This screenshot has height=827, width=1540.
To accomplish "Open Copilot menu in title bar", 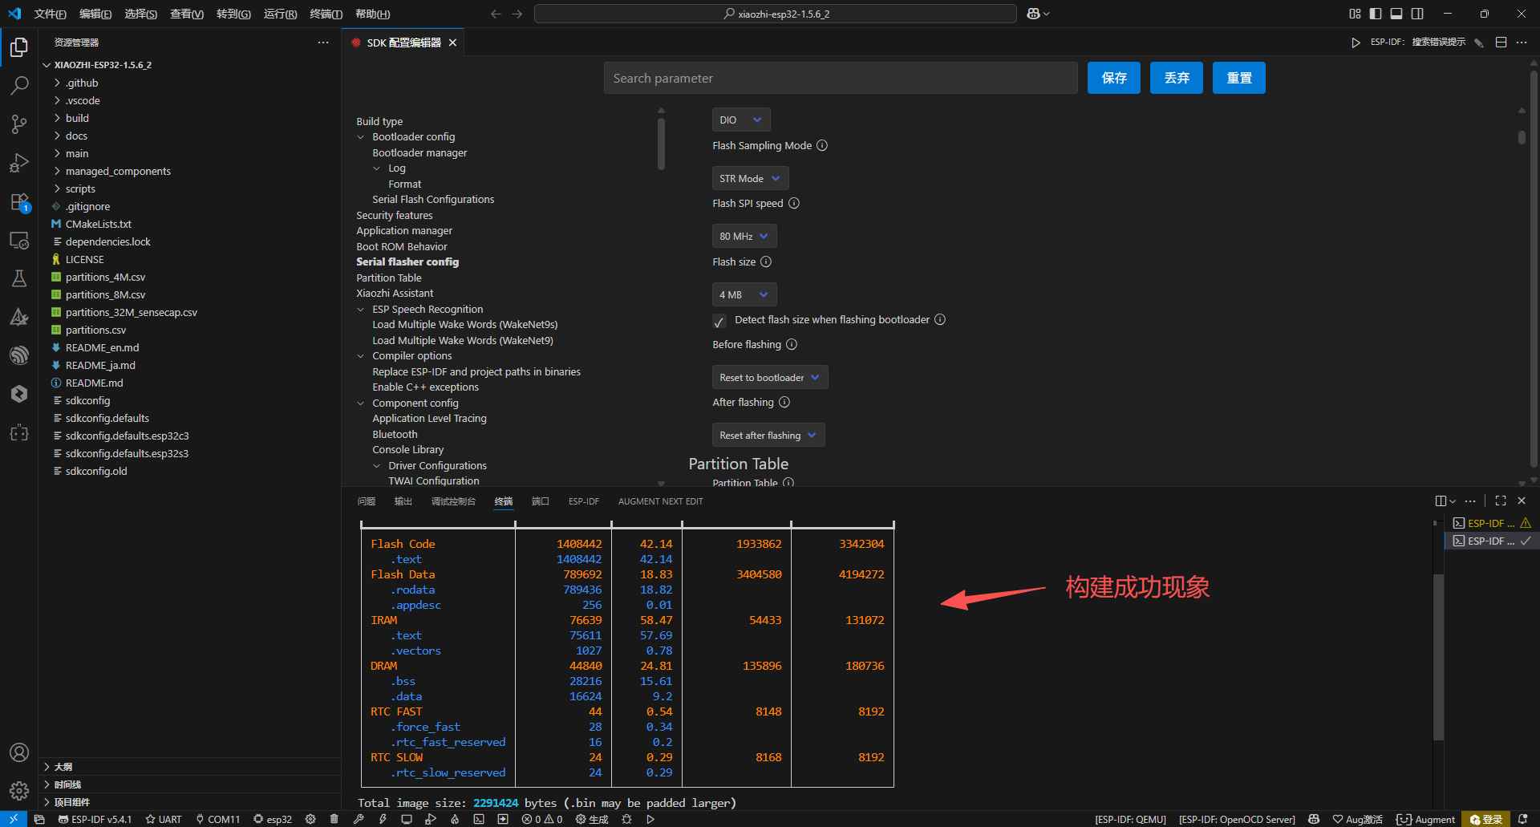I will [1038, 14].
